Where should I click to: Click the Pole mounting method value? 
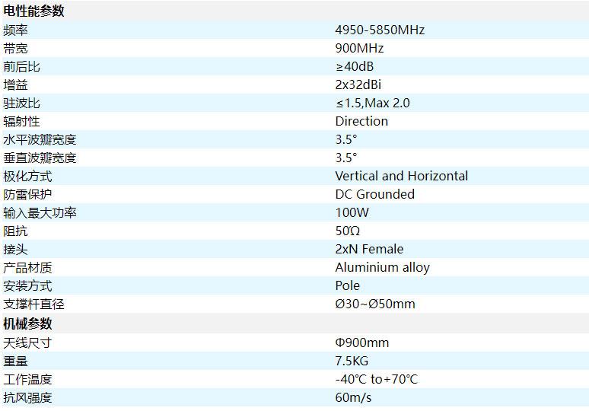pos(347,286)
